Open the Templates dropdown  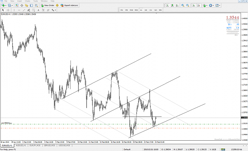tap(218, 6)
